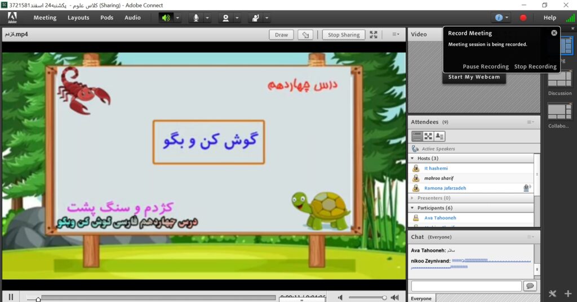This screenshot has width=577, height=302.
Task: Click Start My Webcam button
Action: coord(474,77)
